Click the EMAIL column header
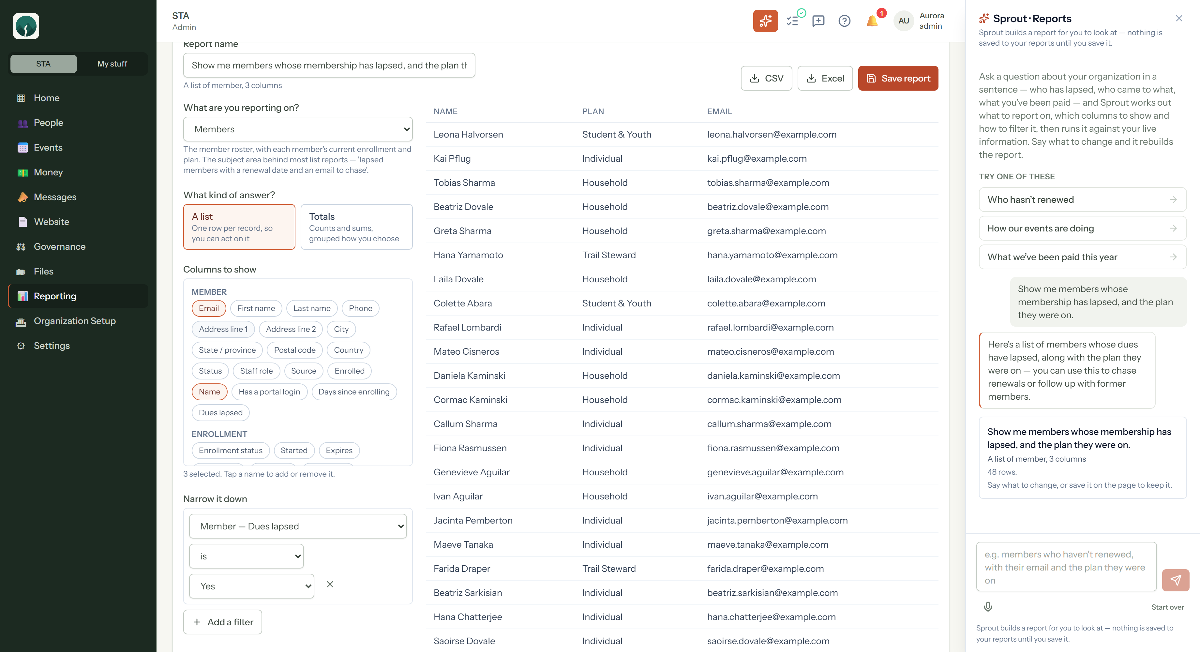The width and height of the screenshot is (1200, 652). (719, 111)
